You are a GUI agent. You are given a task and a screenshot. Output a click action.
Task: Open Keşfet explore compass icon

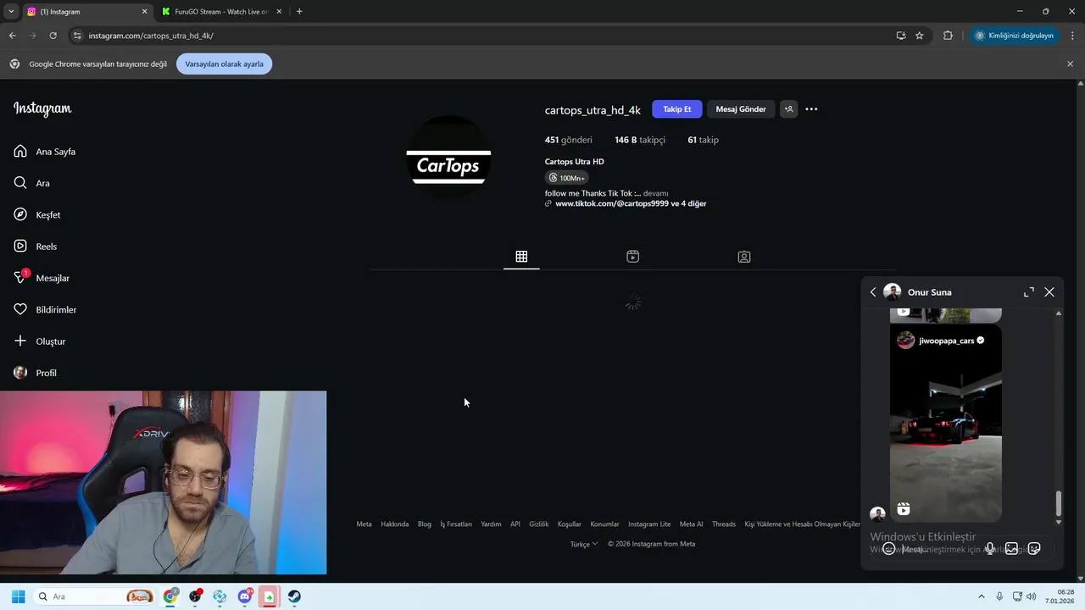click(x=20, y=214)
